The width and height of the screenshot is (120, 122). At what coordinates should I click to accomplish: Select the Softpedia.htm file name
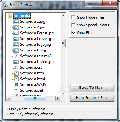click(x=32, y=73)
